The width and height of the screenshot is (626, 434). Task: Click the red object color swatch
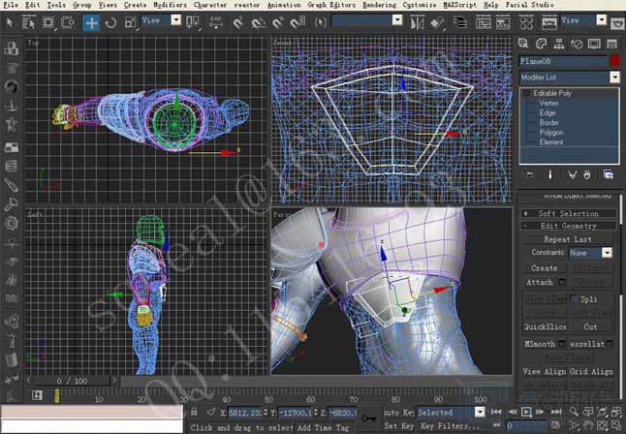[615, 61]
